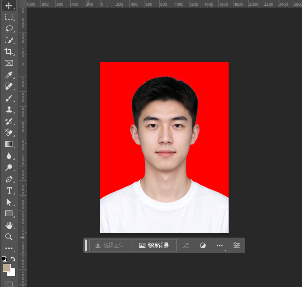
Task: Open more options in contextual taskbar
Action: (x=220, y=245)
